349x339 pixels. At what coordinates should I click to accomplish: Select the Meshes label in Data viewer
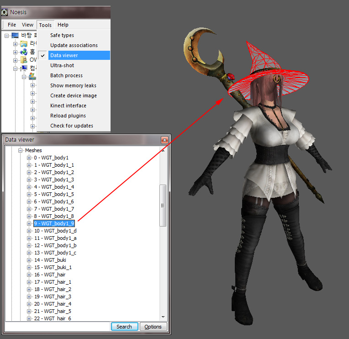[33, 150]
